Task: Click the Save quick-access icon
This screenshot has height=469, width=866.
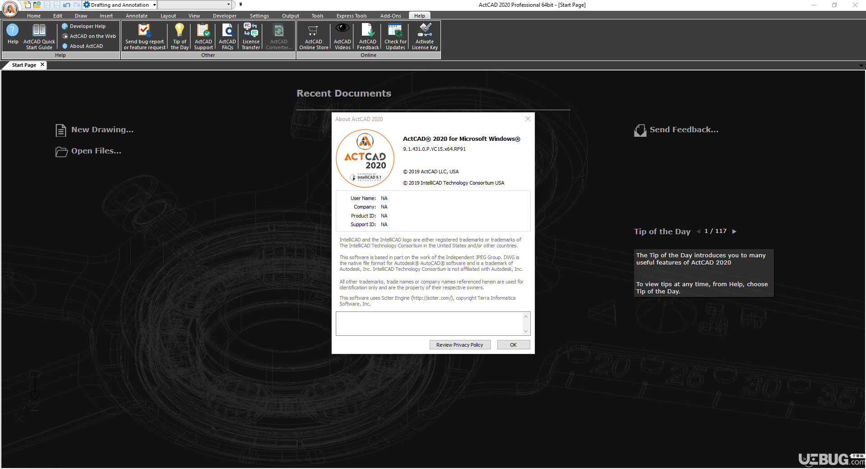Action: pyautogui.click(x=47, y=5)
